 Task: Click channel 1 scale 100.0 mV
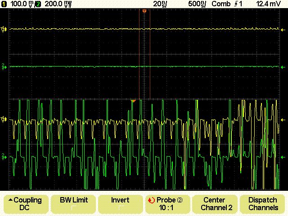(x=22, y=4)
